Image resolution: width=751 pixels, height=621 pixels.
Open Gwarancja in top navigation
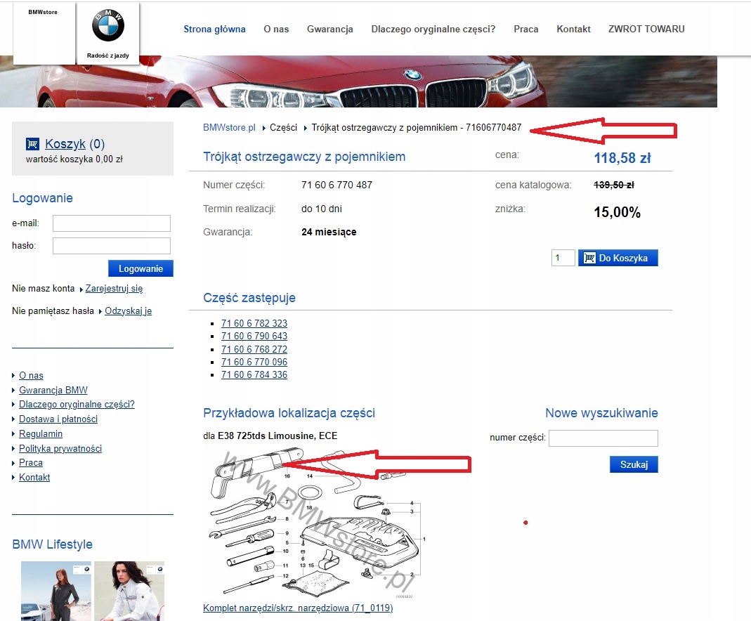click(x=330, y=30)
